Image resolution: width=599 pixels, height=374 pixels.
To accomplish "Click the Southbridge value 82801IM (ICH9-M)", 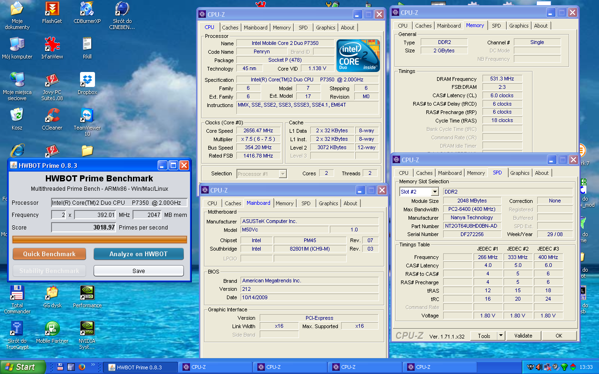I will [x=310, y=249].
